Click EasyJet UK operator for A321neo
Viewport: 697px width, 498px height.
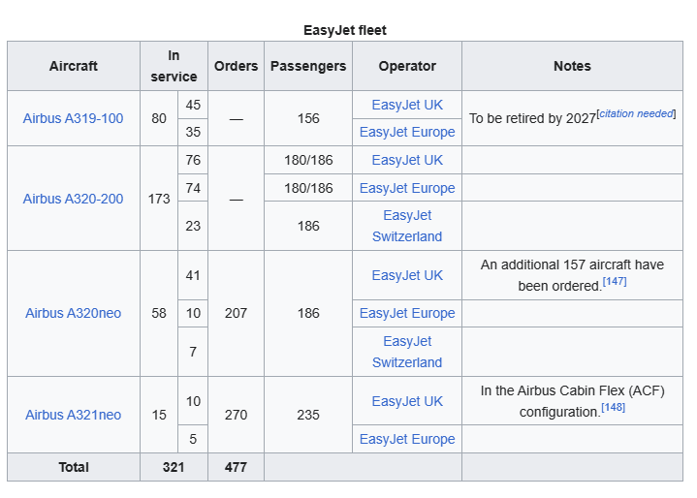pos(407,401)
